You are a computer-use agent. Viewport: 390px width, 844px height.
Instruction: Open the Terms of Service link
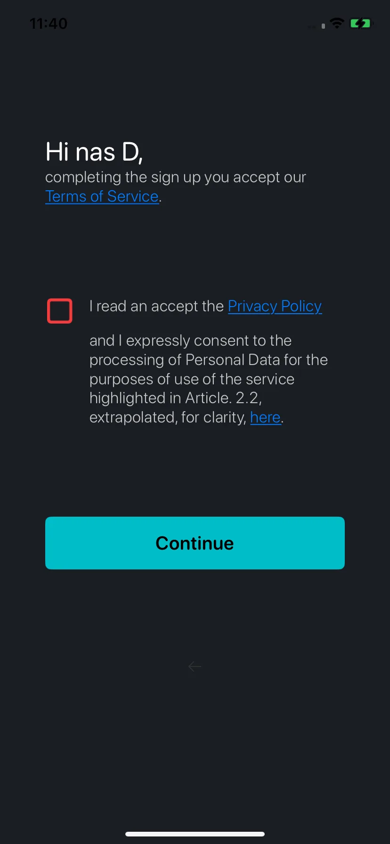[102, 196]
